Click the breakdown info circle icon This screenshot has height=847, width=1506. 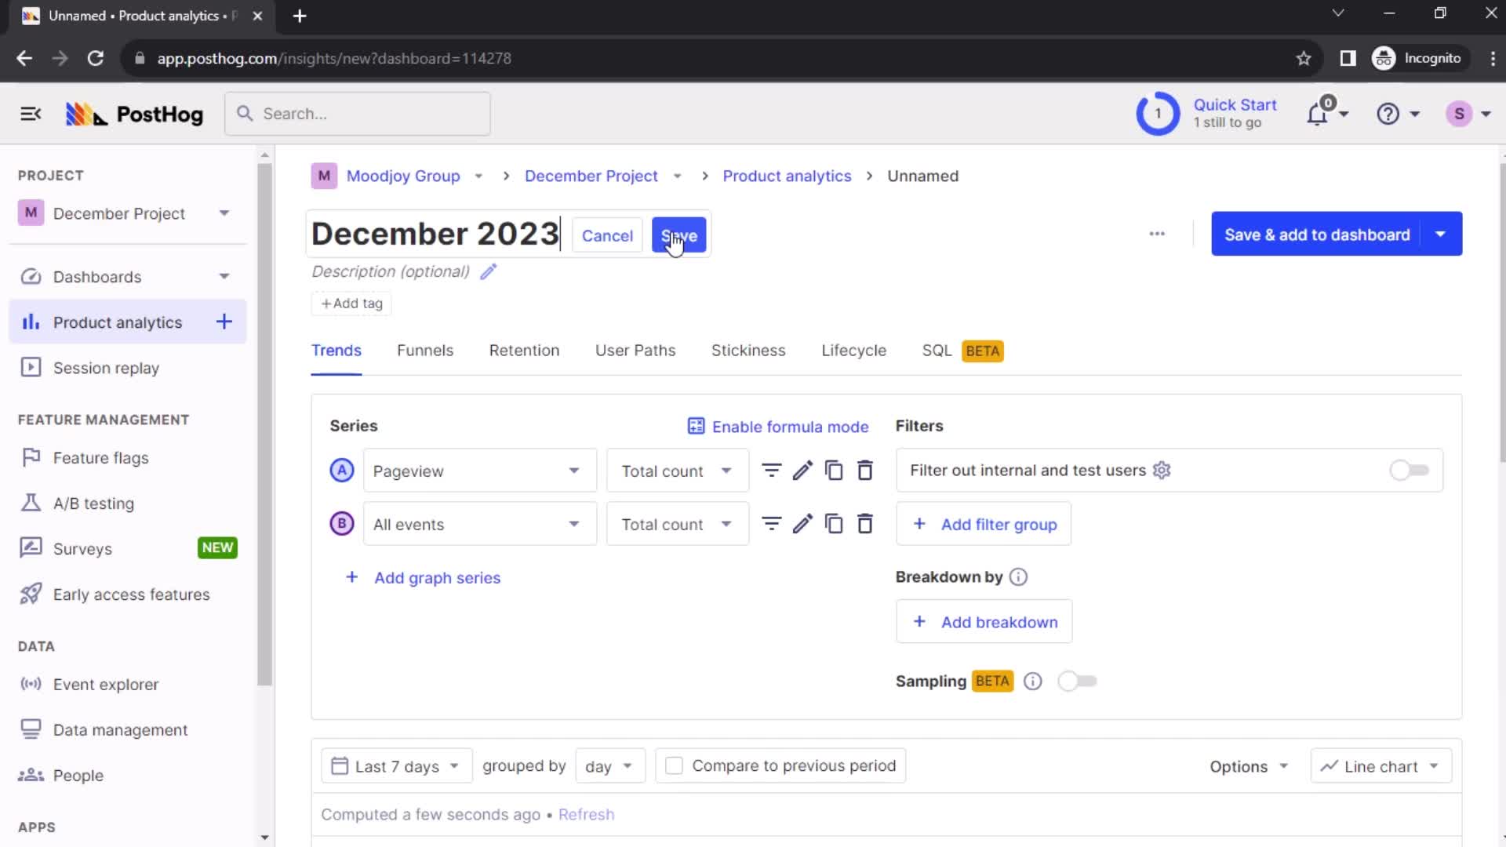point(1018,577)
